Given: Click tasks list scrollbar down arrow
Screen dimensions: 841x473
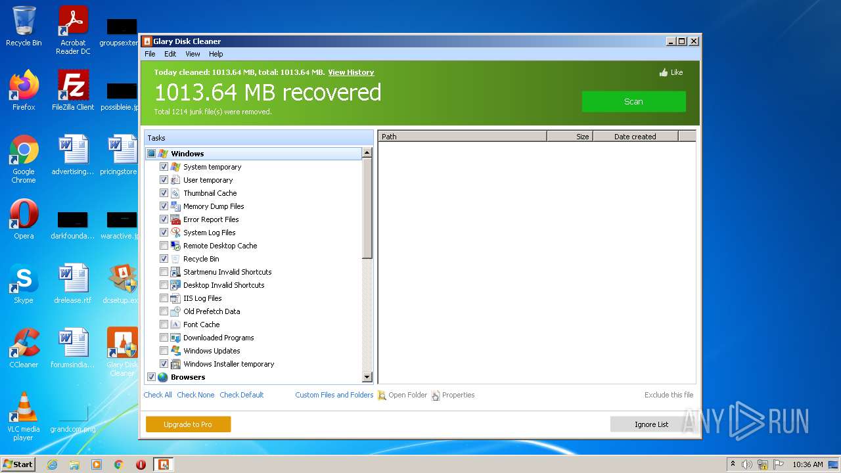Looking at the screenshot, I should click(x=367, y=377).
